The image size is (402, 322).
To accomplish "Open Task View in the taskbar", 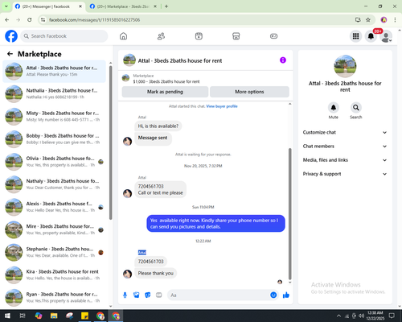I will point(23,316).
